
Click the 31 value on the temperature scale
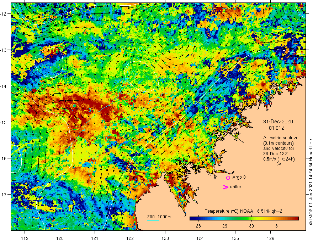pyautogui.click(x=277, y=226)
